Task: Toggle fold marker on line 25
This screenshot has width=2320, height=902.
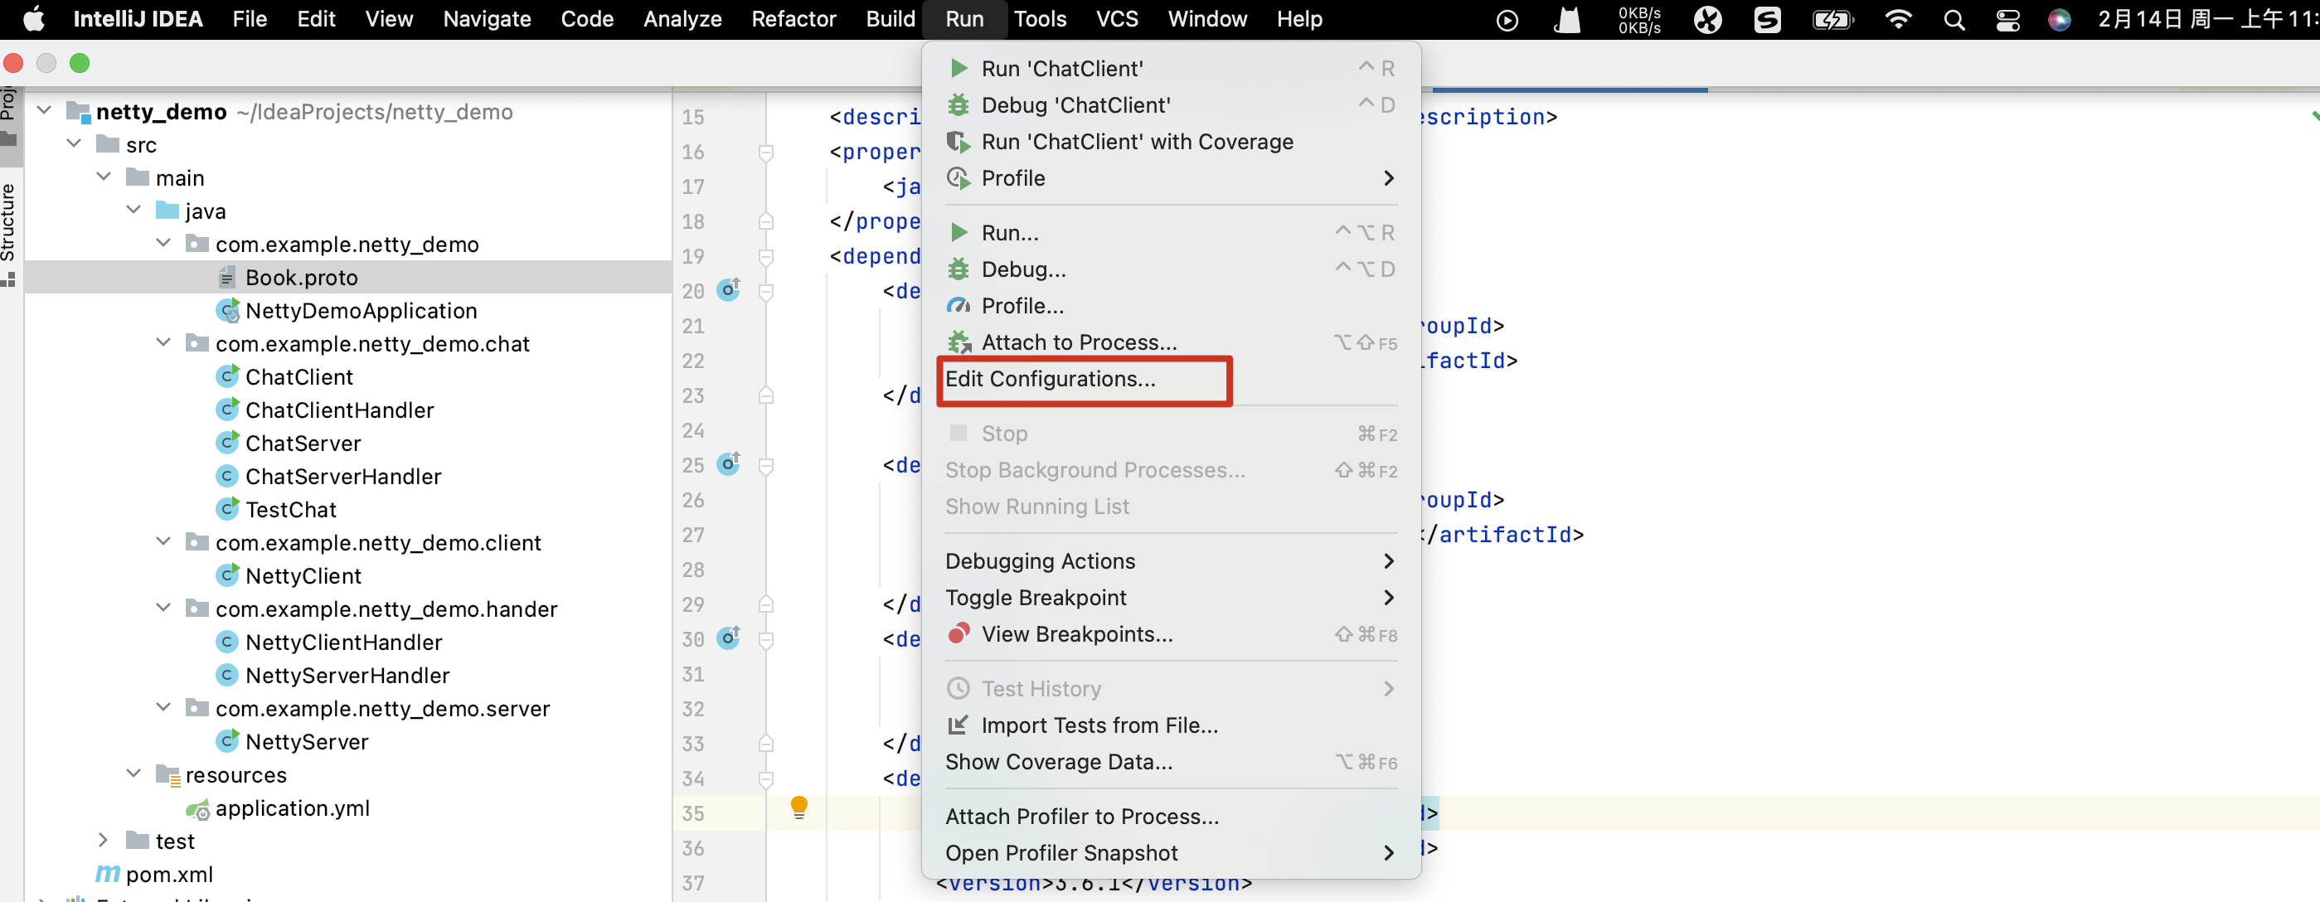Action: 765,465
